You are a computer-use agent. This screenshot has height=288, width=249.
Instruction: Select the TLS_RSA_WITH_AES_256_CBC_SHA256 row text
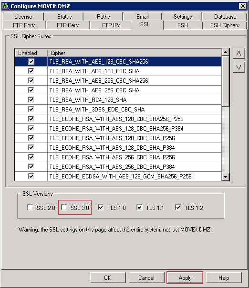pyautogui.click(x=99, y=81)
